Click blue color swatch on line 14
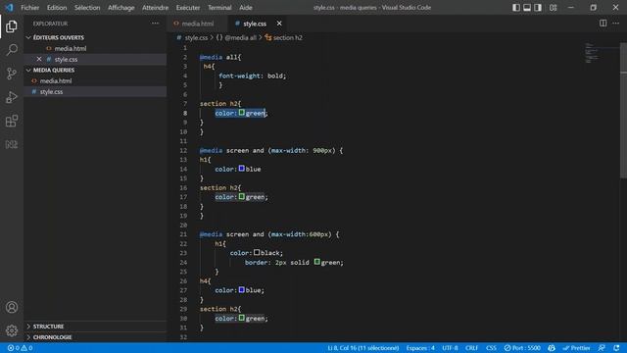This screenshot has width=627, height=353. (x=242, y=169)
